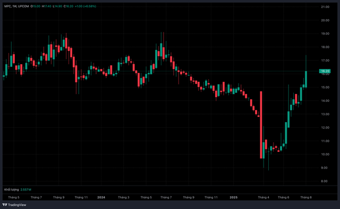Click the 12.00 level on price scale
Screen dimensions: 340x209
[325, 127]
